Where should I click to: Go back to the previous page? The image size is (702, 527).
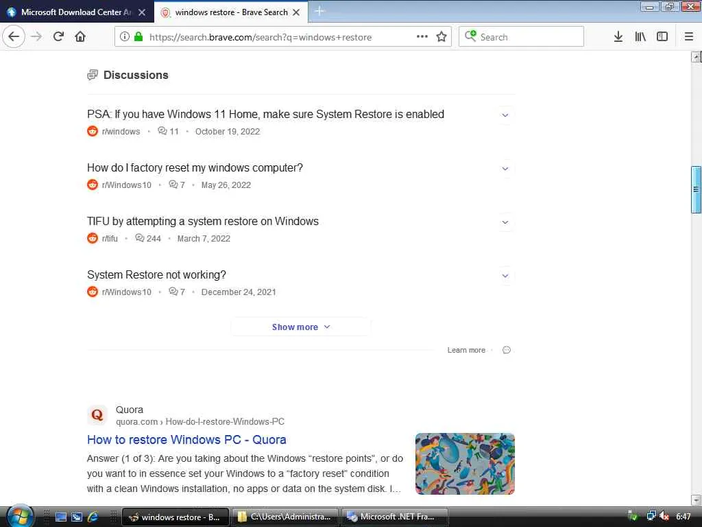[x=14, y=37]
